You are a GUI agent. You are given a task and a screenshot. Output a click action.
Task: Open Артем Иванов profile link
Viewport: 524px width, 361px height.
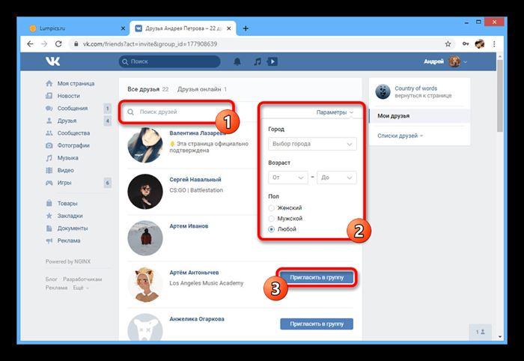click(x=189, y=226)
